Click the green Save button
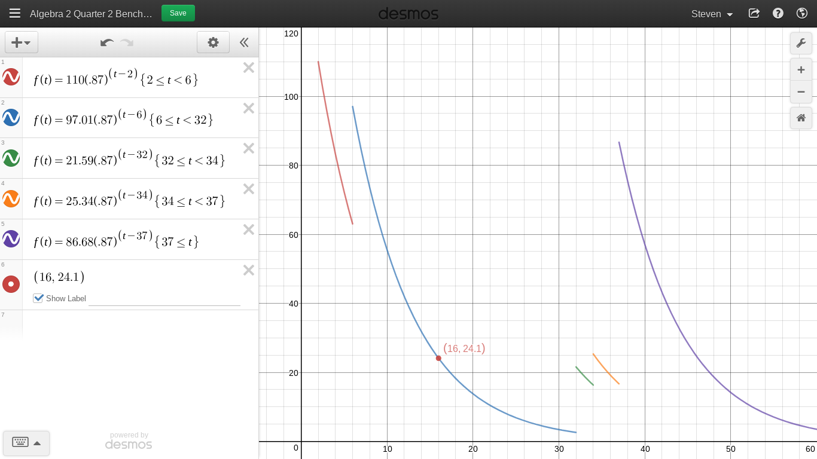 178,13
